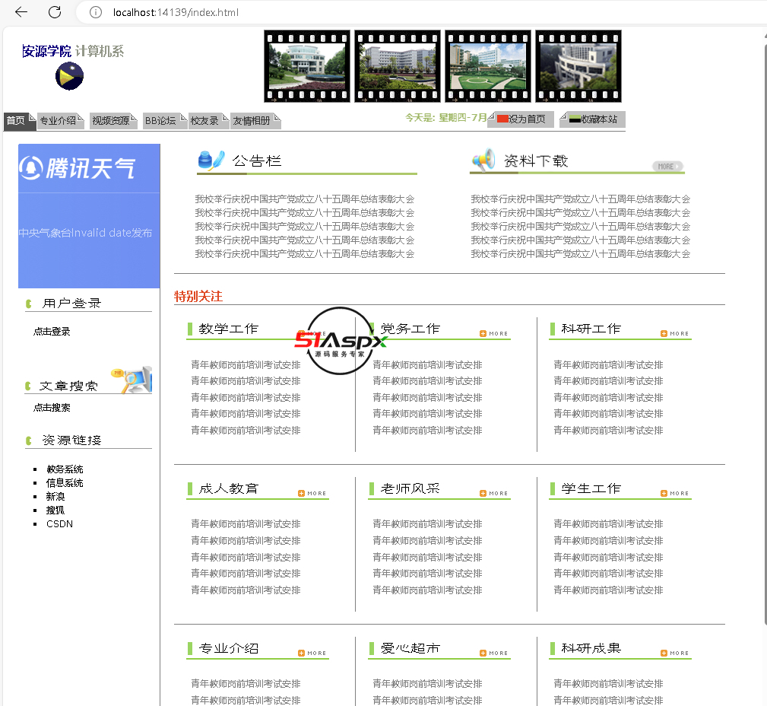Screen dimensions: 767x706
Task: Open first article under 党务工作
Action: point(427,364)
